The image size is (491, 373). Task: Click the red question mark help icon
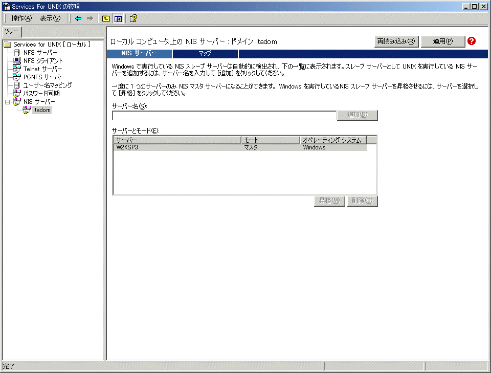(x=471, y=41)
